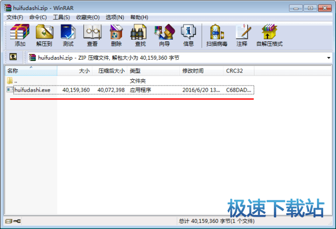Launch the Wizard (向导) tool
Image resolution: width=336 pixels, height=229 pixels.
click(x=164, y=32)
